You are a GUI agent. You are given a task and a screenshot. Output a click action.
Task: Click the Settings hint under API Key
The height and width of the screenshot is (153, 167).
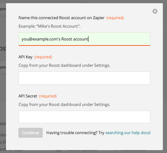64,65
